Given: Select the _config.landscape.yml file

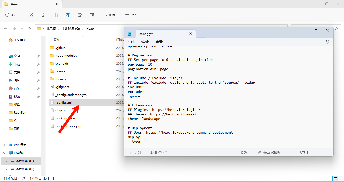Looking at the screenshot, I should click(71, 95).
